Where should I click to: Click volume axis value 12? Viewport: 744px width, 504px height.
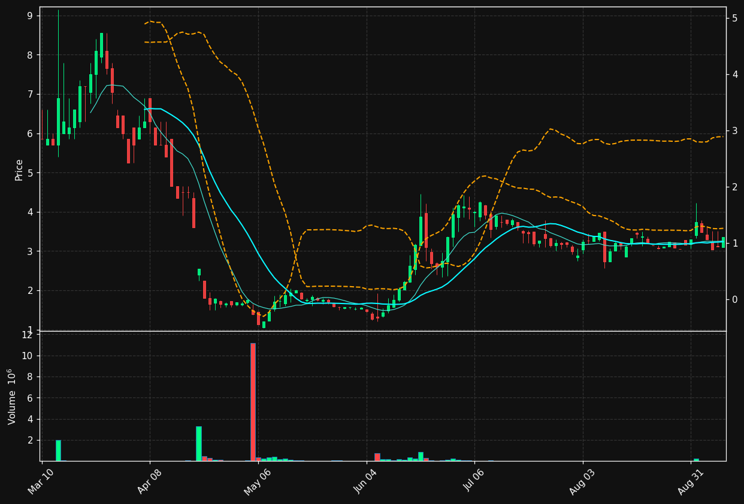click(27, 335)
